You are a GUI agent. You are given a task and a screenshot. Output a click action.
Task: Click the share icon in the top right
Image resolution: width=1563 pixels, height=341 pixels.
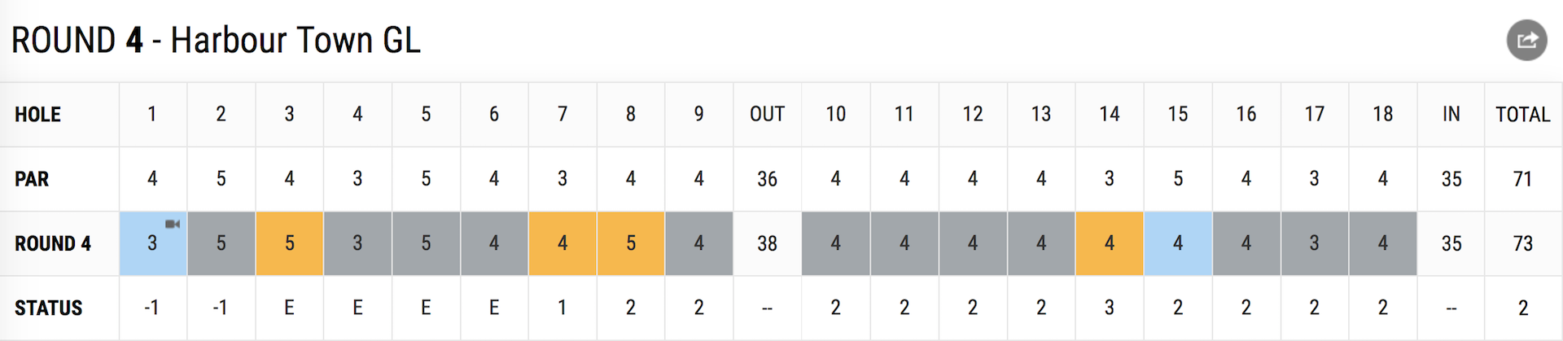pos(1526,40)
